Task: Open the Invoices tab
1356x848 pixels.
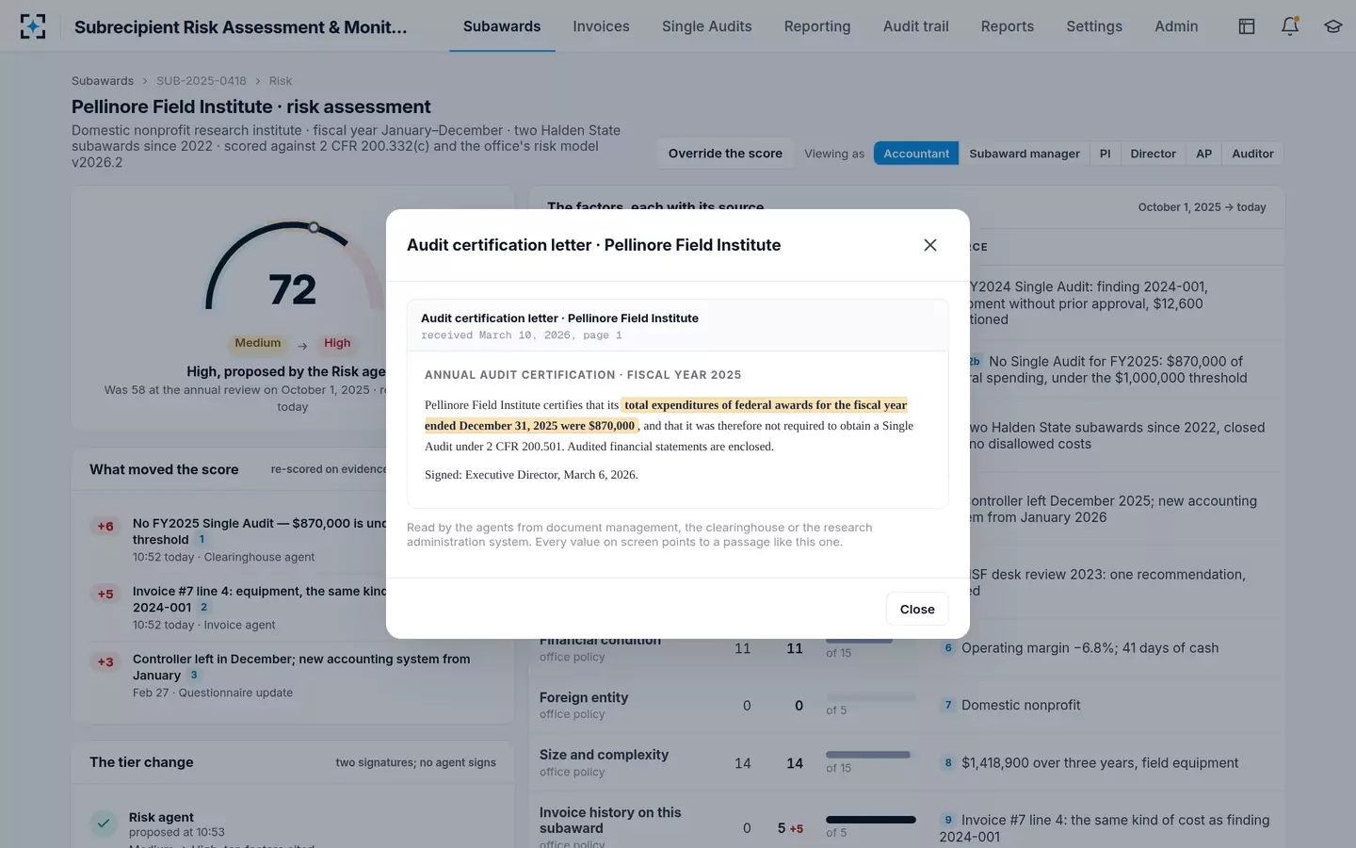Action: point(601,26)
